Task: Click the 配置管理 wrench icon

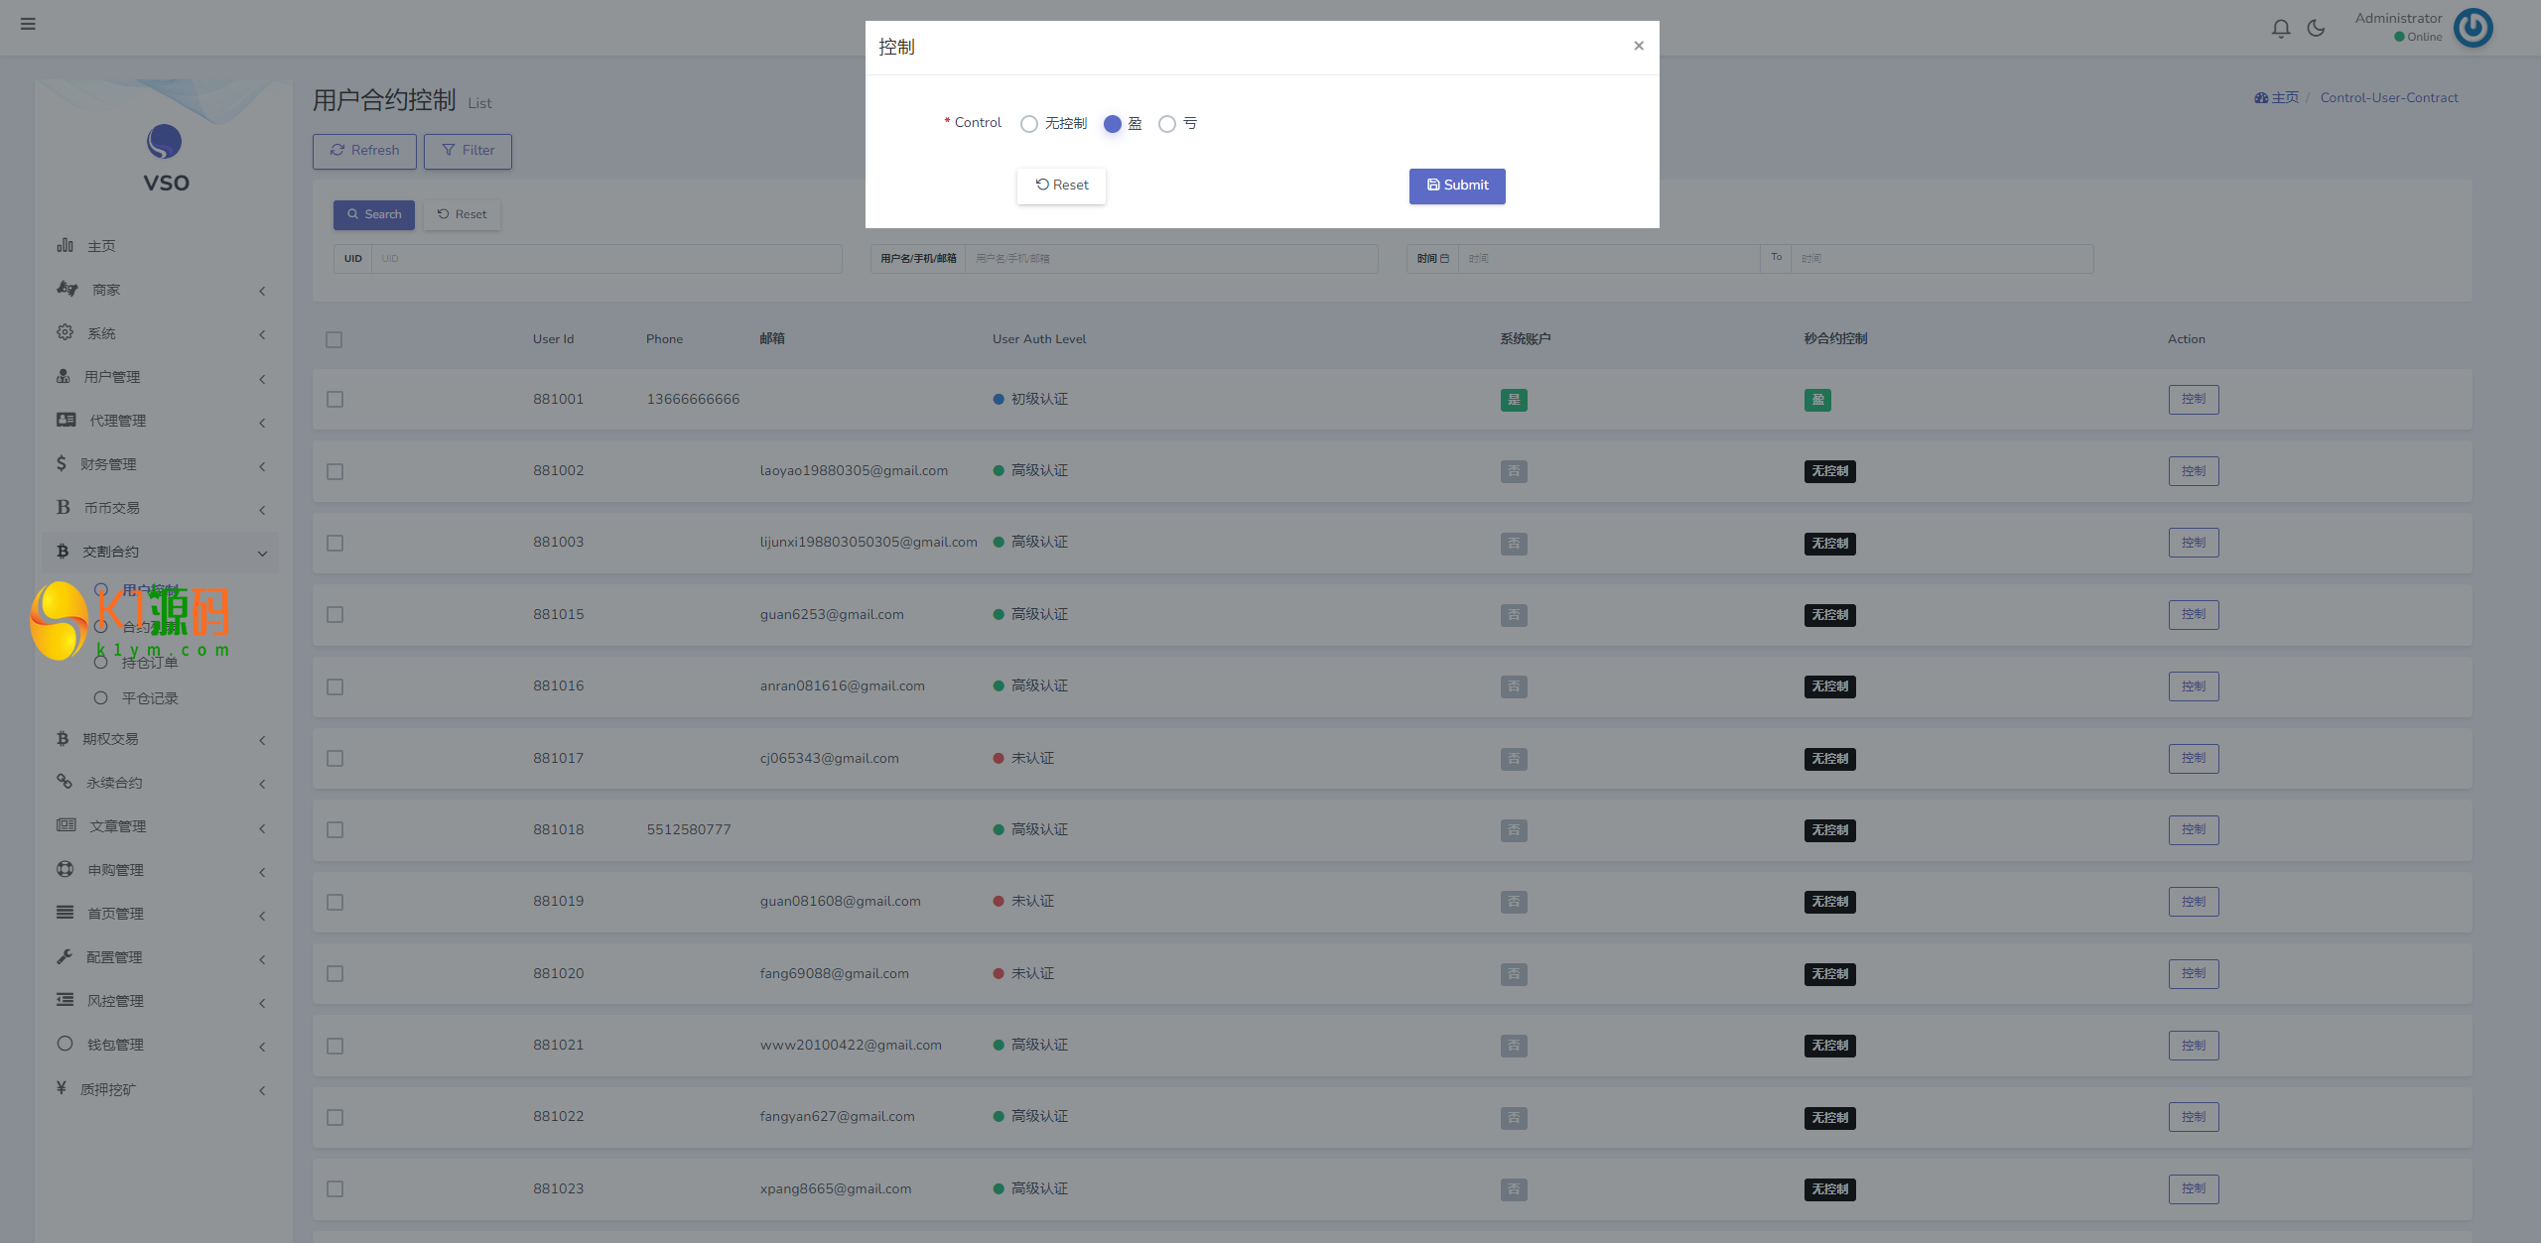Action: 65,956
